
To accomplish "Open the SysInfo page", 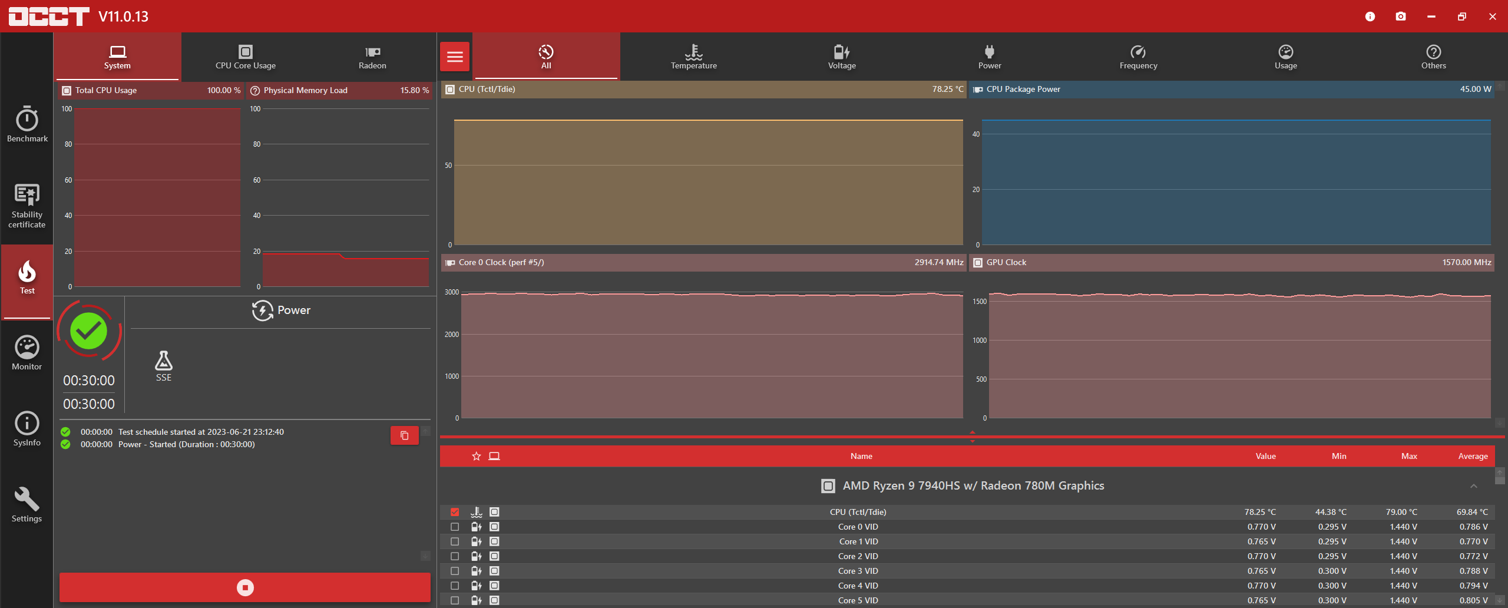I will click(x=27, y=429).
